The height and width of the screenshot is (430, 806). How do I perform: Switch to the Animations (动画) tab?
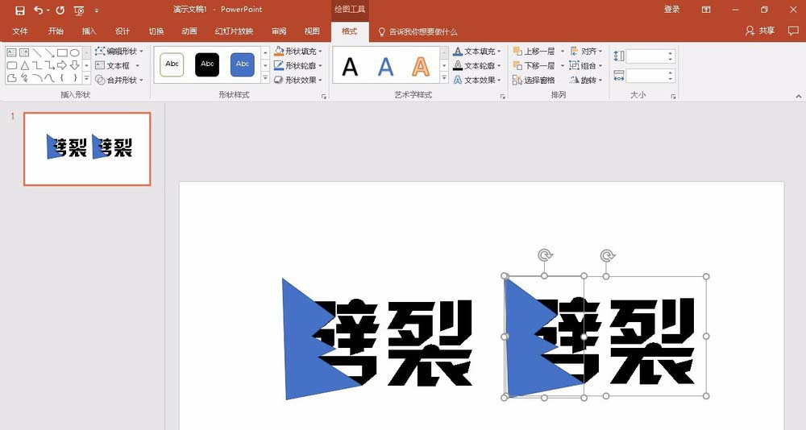[x=189, y=31]
